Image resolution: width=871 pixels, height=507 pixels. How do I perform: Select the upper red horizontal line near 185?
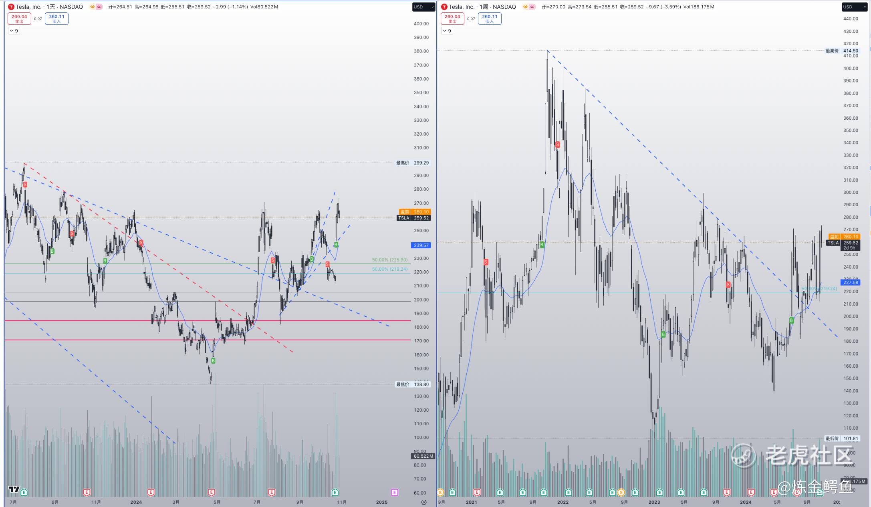208,321
